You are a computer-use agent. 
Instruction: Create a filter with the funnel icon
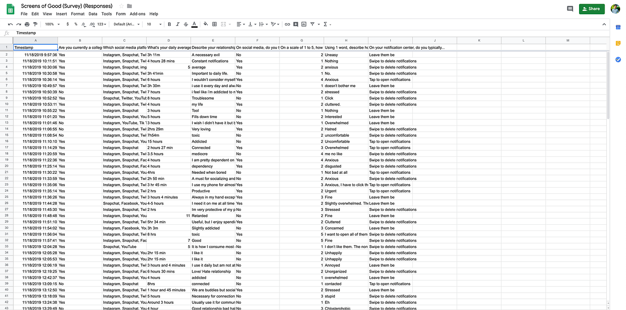click(x=312, y=24)
